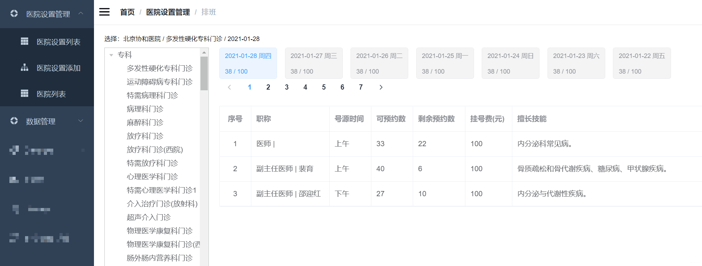Screen dimensions: 702x266
Task: Click the 数据管理 sidebar icon
Action: tap(14, 121)
